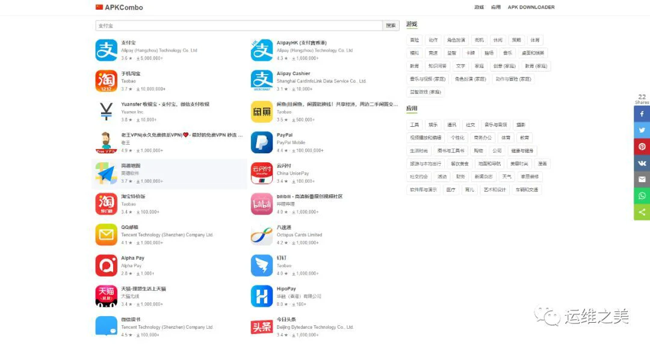650x345 pixels.
Task: Open the 软件库与演示 app category
Action: pyautogui.click(x=423, y=190)
